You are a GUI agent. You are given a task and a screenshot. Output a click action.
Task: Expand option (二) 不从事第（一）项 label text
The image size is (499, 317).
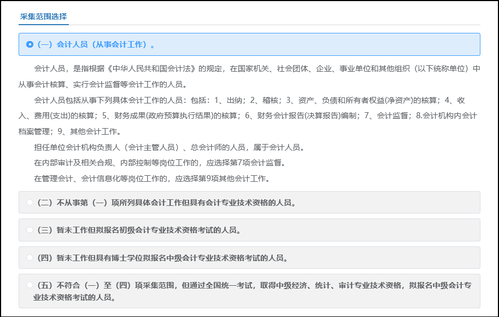[166, 202]
